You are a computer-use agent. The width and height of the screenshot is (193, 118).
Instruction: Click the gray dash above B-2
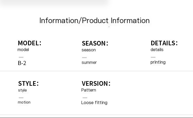point(21,57)
